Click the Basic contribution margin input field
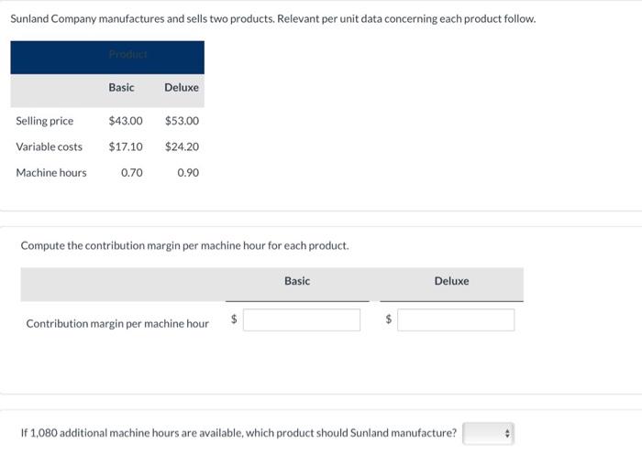642x476 pixels. point(302,320)
